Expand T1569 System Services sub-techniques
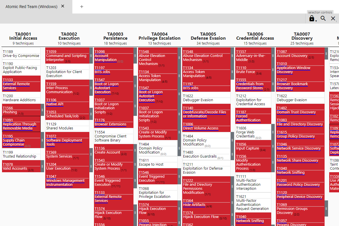This screenshot has width=339, height=226. [91, 154]
